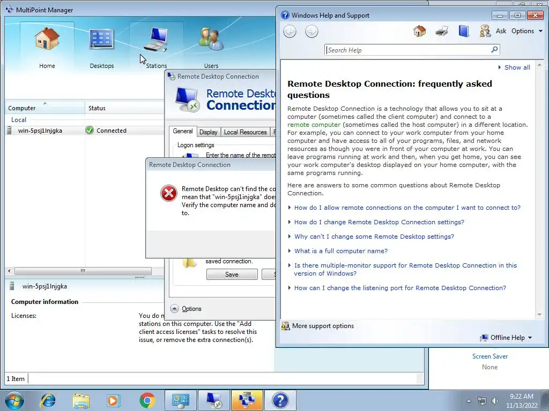Viewport: 549px width, 411px height.
Task: Sort by the Computer column header
Action: 44,108
